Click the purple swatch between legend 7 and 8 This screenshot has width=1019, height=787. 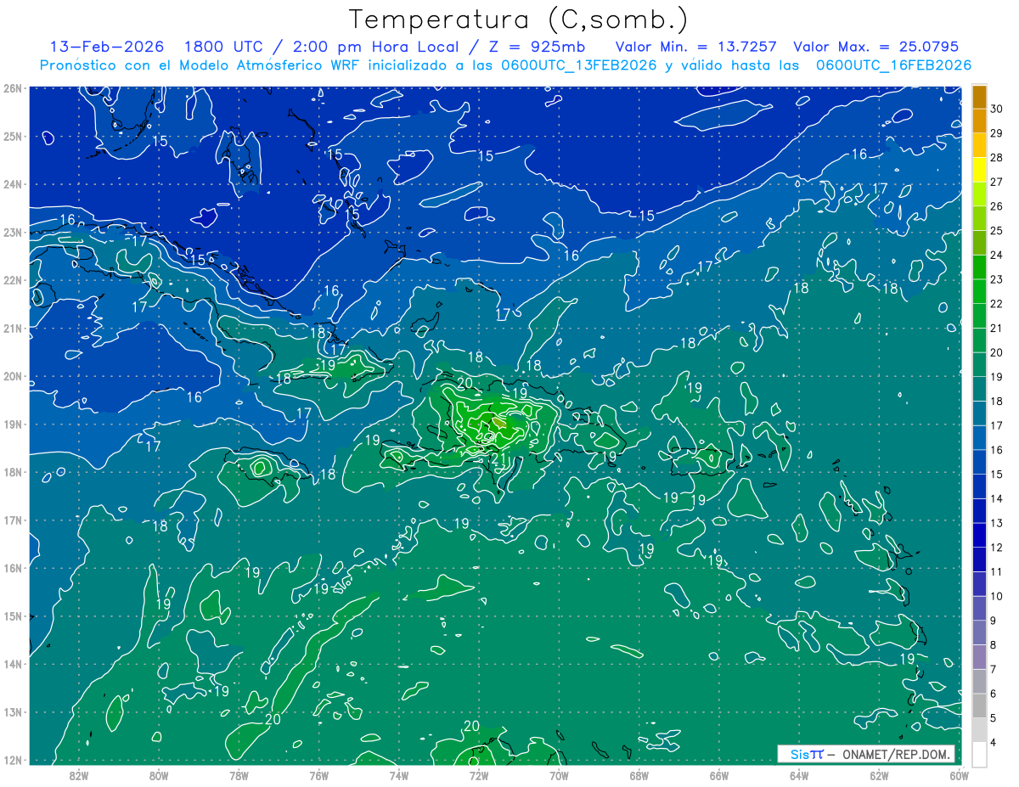pos(979,656)
